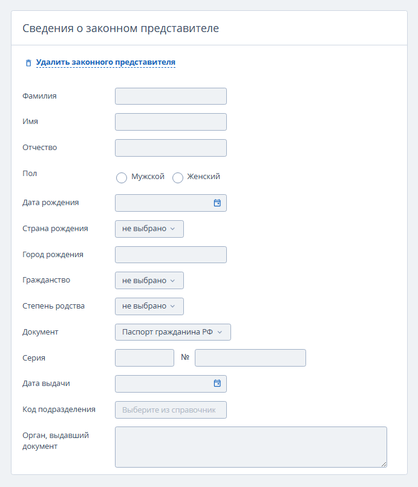Image resolution: width=418 pixels, height=487 pixels.
Task: Click the passport number field after №
Action: click(250, 358)
